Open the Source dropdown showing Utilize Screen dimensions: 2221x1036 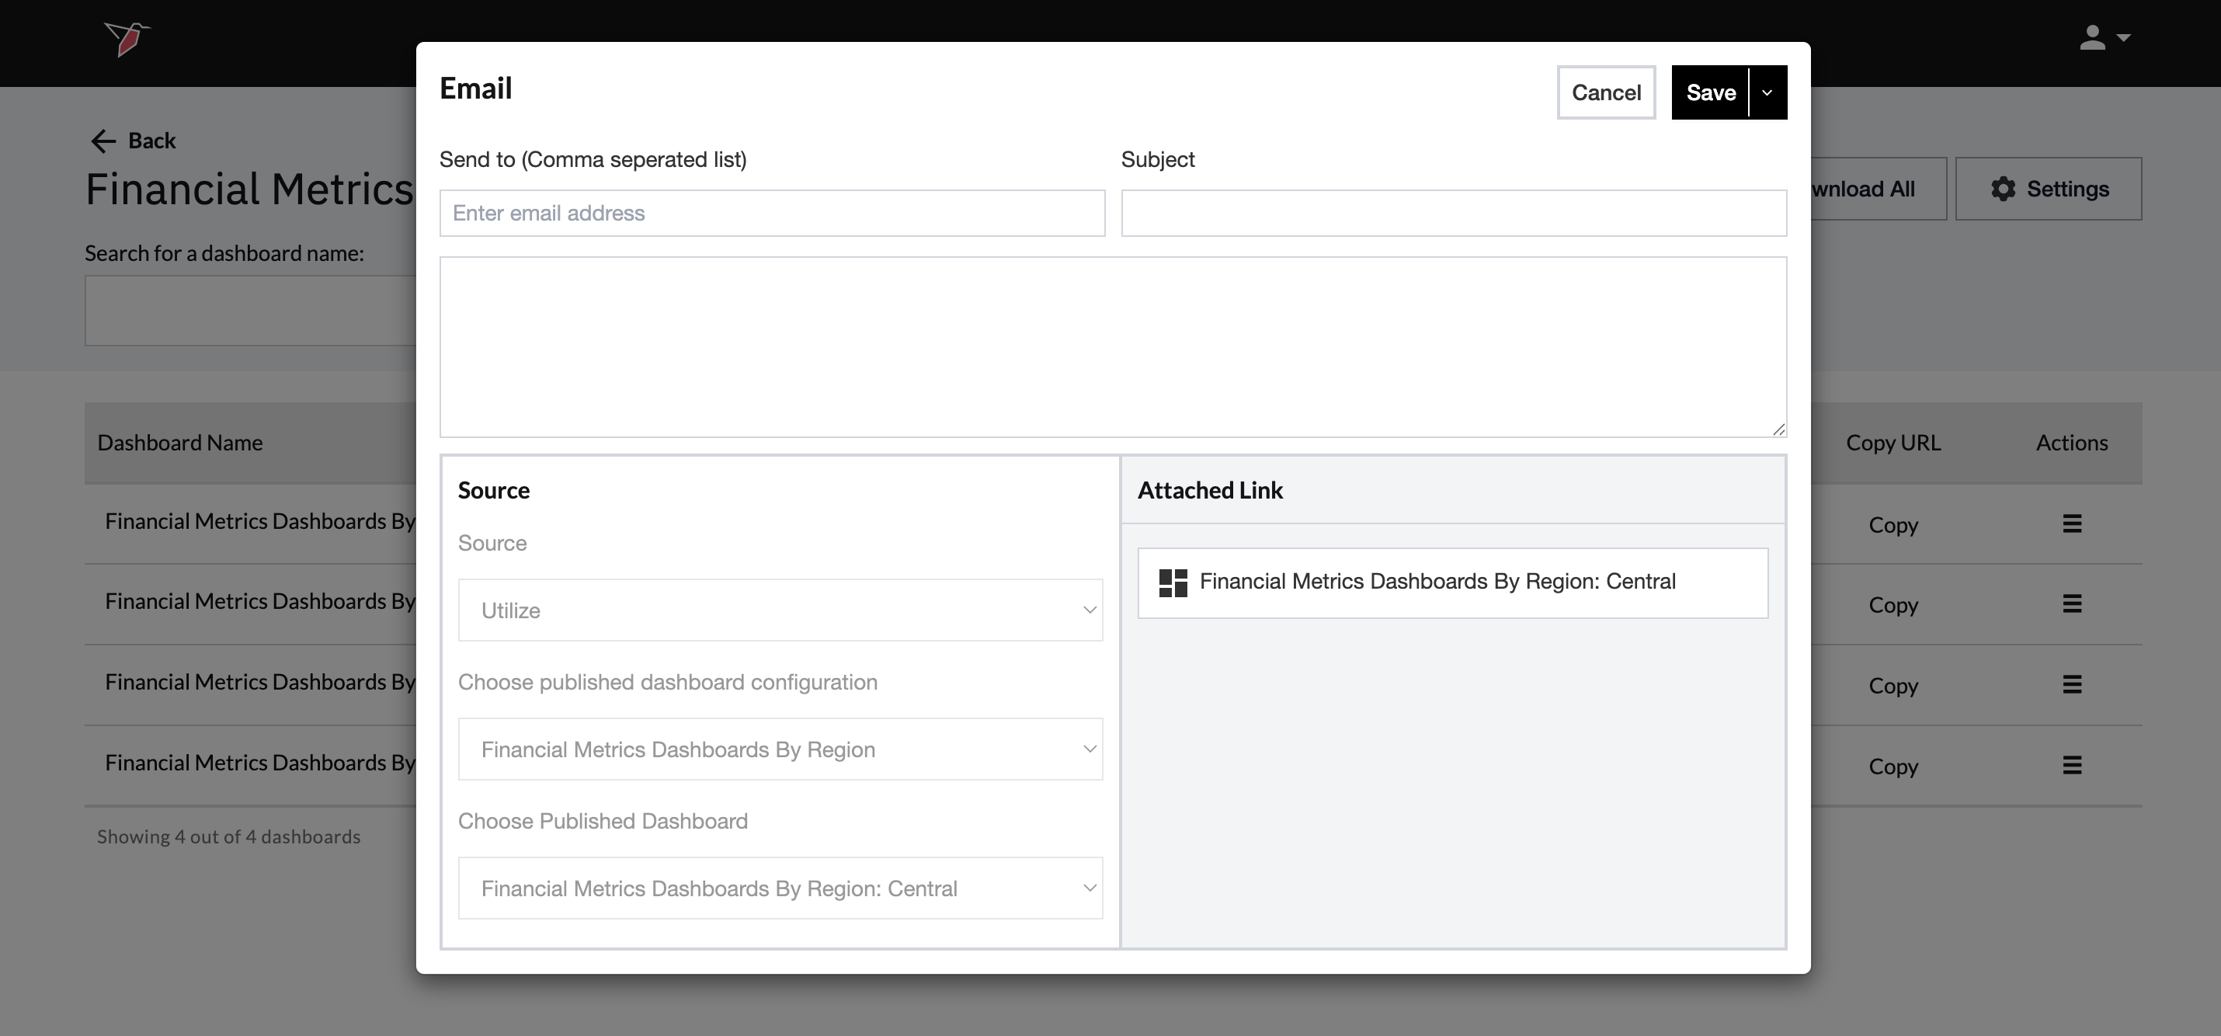pos(780,610)
